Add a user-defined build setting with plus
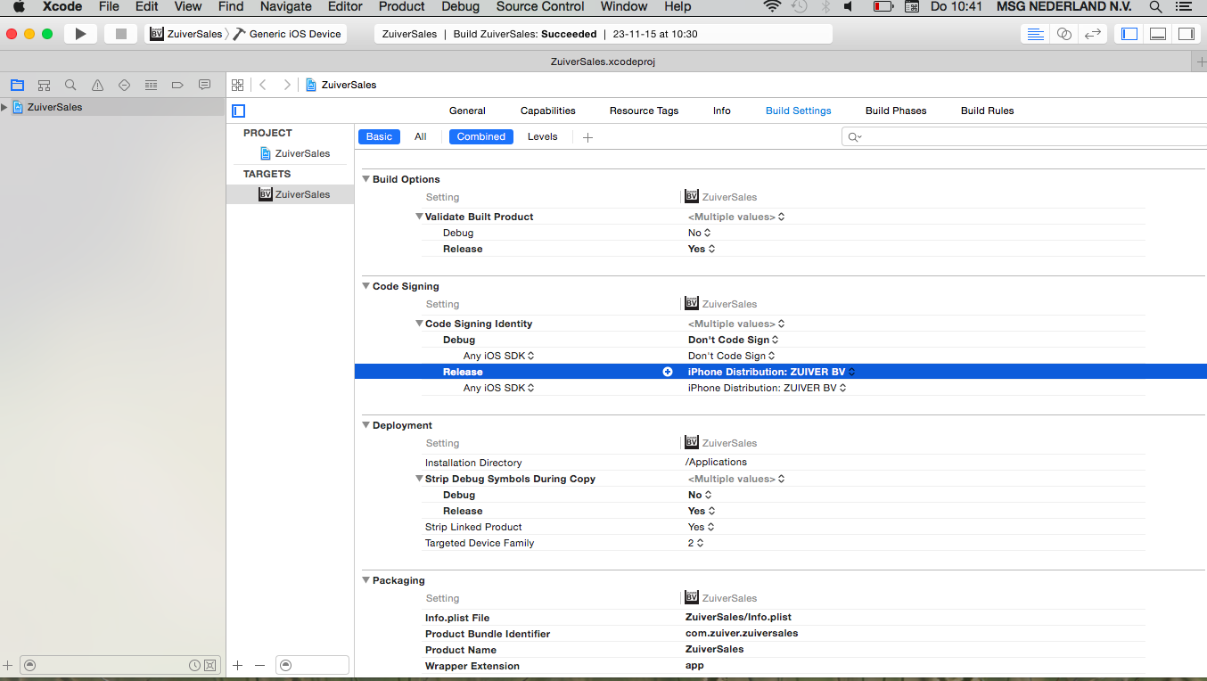The image size is (1207, 681). (587, 137)
